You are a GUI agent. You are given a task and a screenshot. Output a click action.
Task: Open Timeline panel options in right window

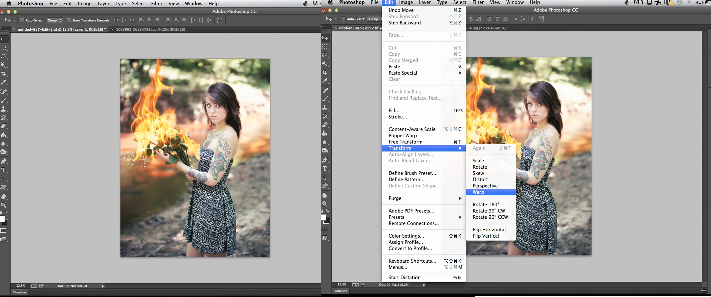click(703, 291)
